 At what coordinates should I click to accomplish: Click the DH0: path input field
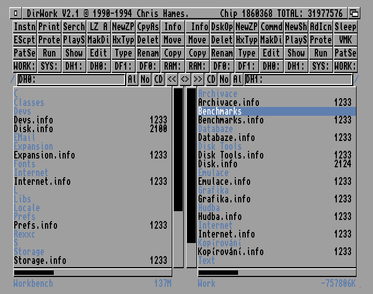[70, 80]
